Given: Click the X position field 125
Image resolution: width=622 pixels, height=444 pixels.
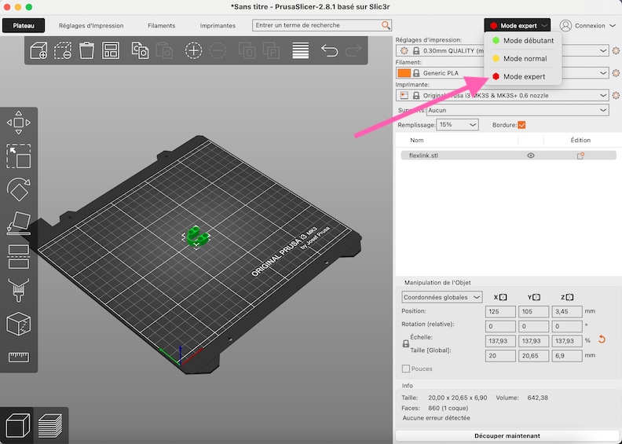Looking at the screenshot, I should (x=500, y=311).
